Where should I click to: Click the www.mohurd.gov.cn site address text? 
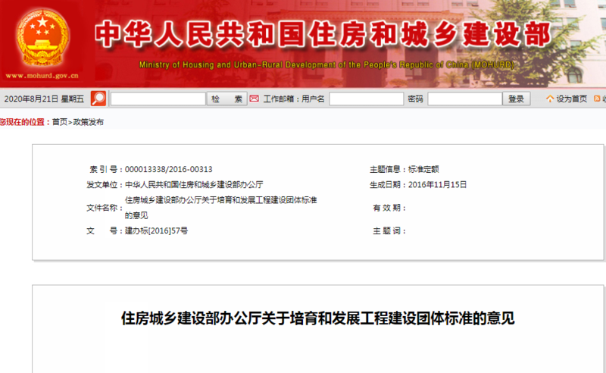click(42, 76)
